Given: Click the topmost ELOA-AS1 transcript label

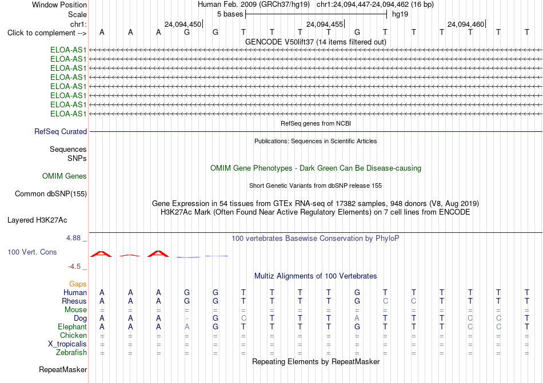Looking at the screenshot, I should click(x=68, y=50).
